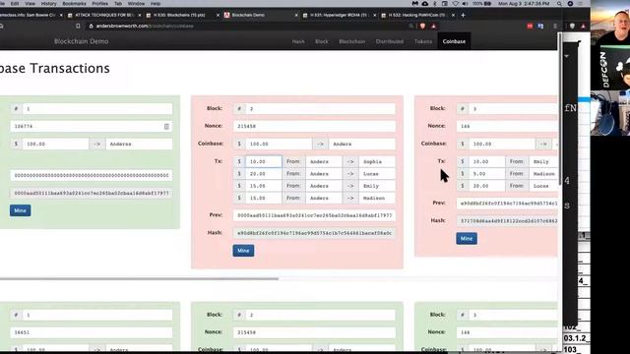Image resolution: width=630 pixels, height=354 pixels.
Task: Close the Blockchain Demo browser tab
Action: [x=296, y=15]
